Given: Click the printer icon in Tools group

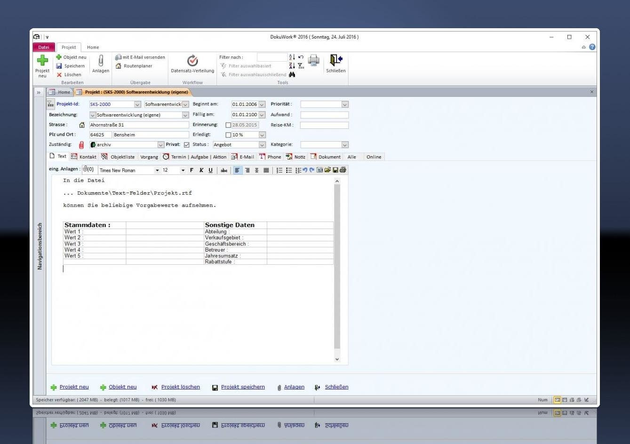Looking at the screenshot, I should (313, 61).
